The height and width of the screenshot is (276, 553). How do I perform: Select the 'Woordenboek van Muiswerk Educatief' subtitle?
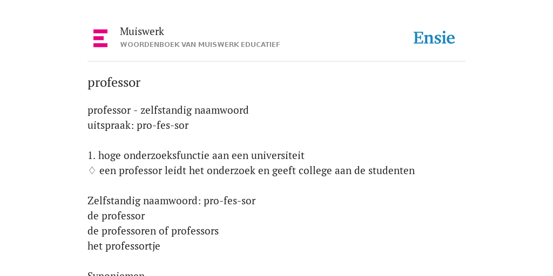pos(200,45)
